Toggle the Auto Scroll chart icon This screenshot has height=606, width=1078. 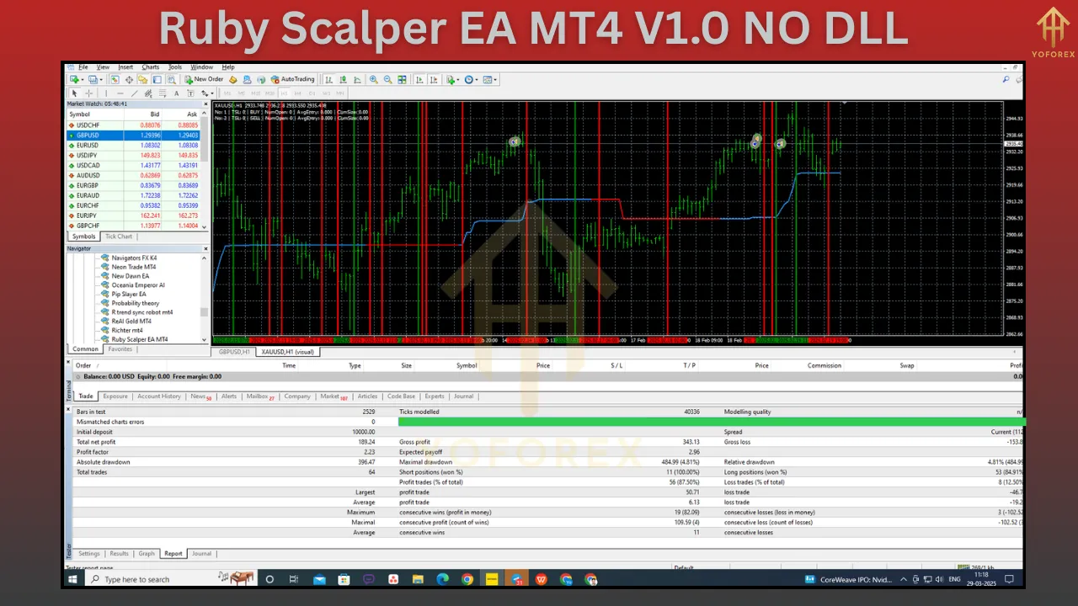[x=419, y=79]
